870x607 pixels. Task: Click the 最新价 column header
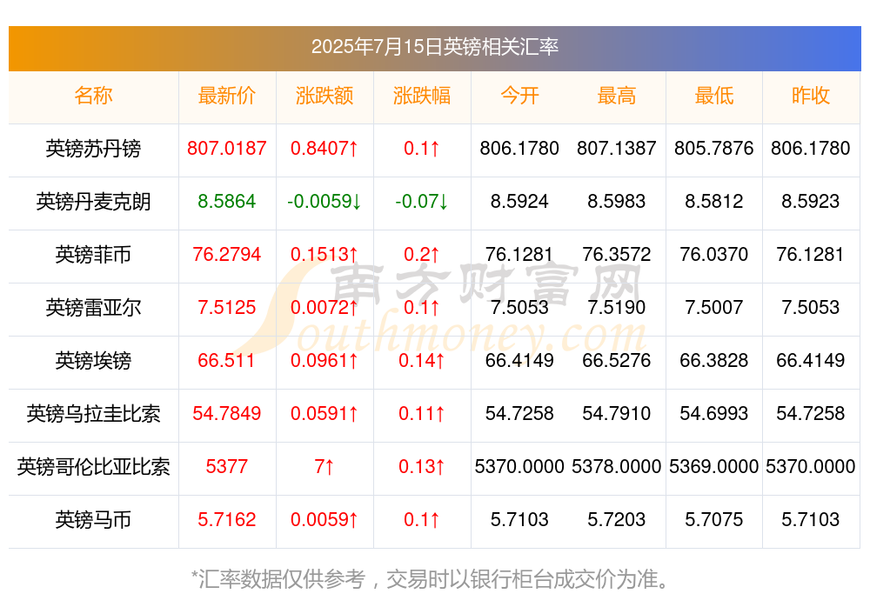[x=227, y=96]
